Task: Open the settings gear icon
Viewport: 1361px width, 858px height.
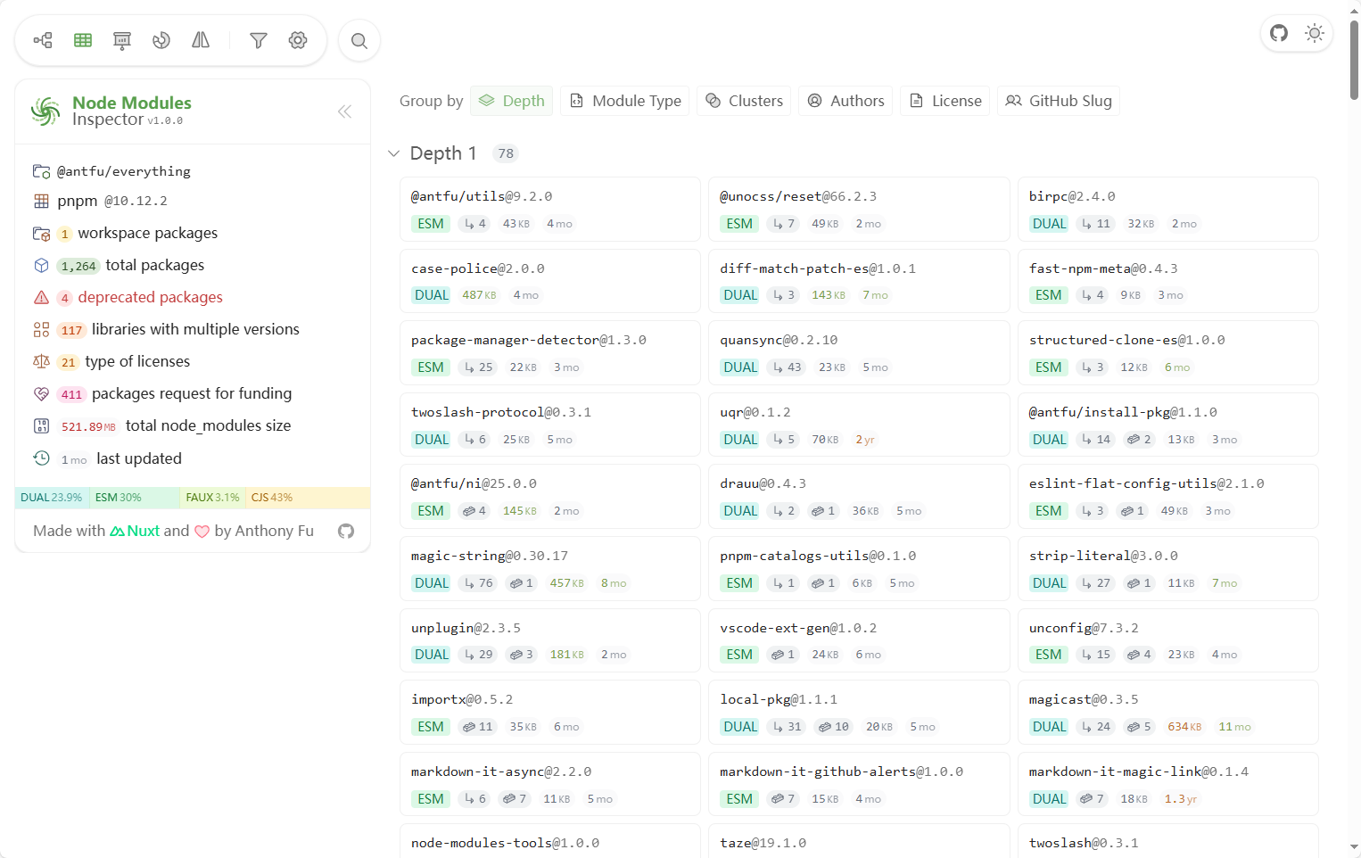Action: (x=298, y=40)
